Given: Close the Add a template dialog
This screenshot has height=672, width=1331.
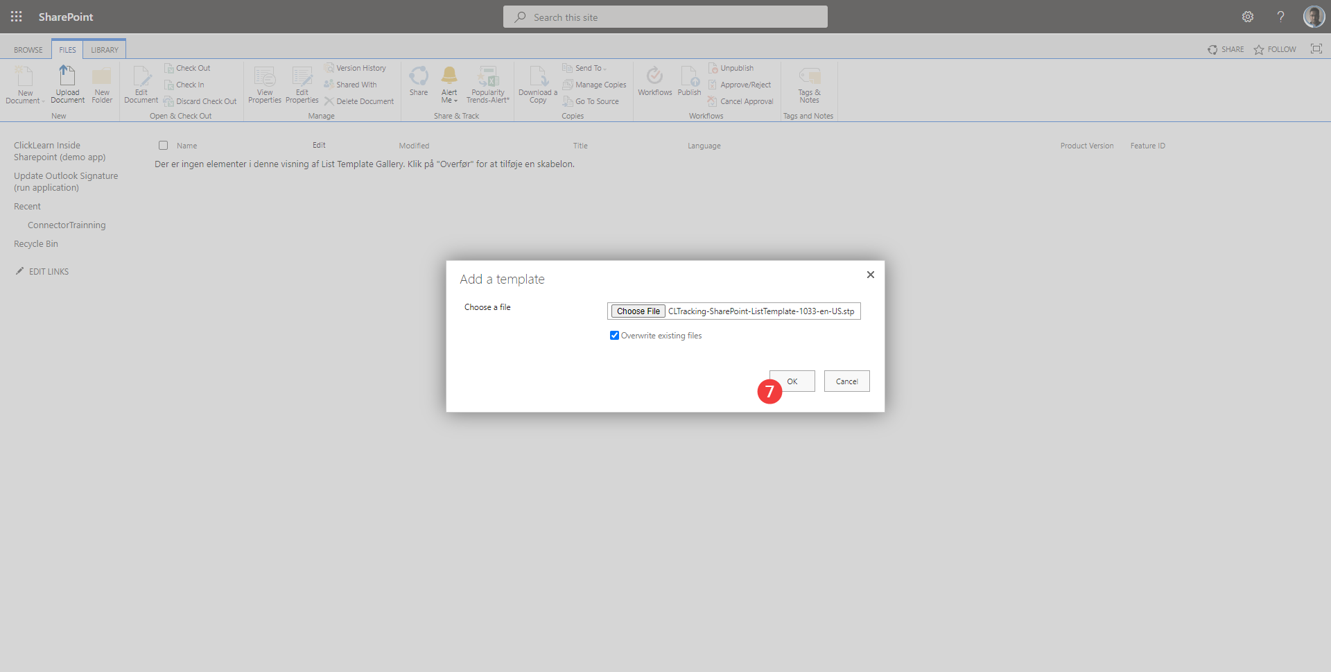Looking at the screenshot, I should pyautogui.click(x=871, y=275).
